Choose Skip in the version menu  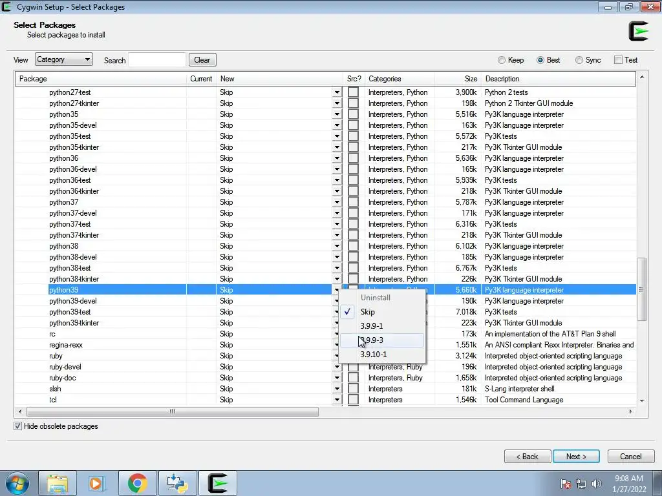[x=382, y=312]
